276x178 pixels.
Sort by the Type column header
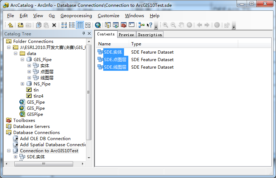pyautogui.click(x=184, y=44)
